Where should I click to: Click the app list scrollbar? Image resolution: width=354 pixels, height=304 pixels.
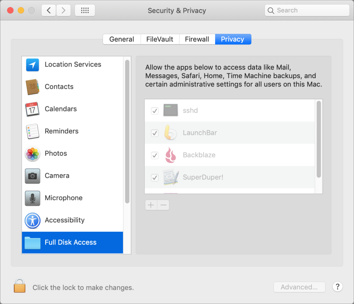click(318, 139)
